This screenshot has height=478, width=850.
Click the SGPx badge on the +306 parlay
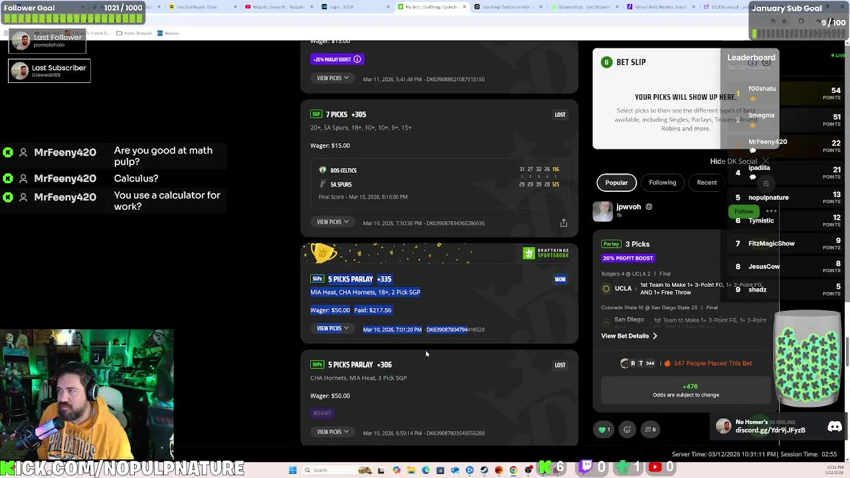tap(317, 364)
